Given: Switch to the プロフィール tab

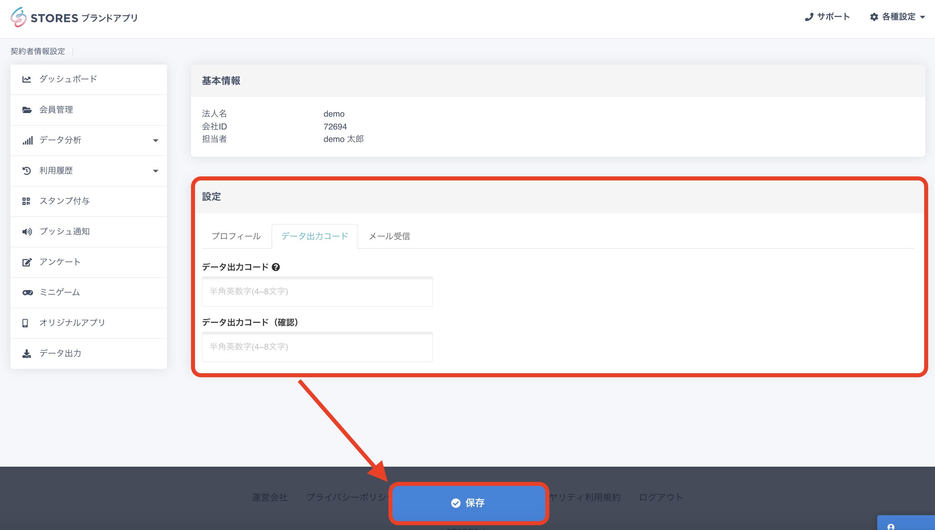Looking at the screenshot, I should tap(236, 236).
